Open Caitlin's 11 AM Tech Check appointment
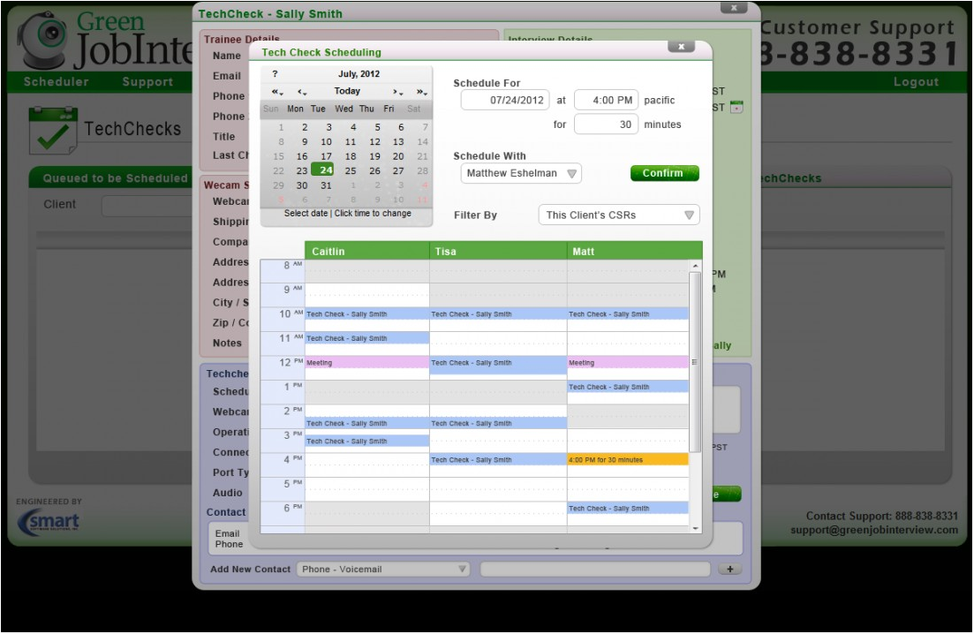Viewport: 974px width, 634px height. pyautogui.click(x=366, y=338)
